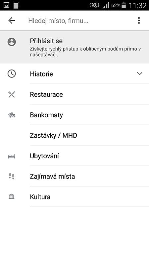Open the Historie list entry

click(x=74, y=74)
